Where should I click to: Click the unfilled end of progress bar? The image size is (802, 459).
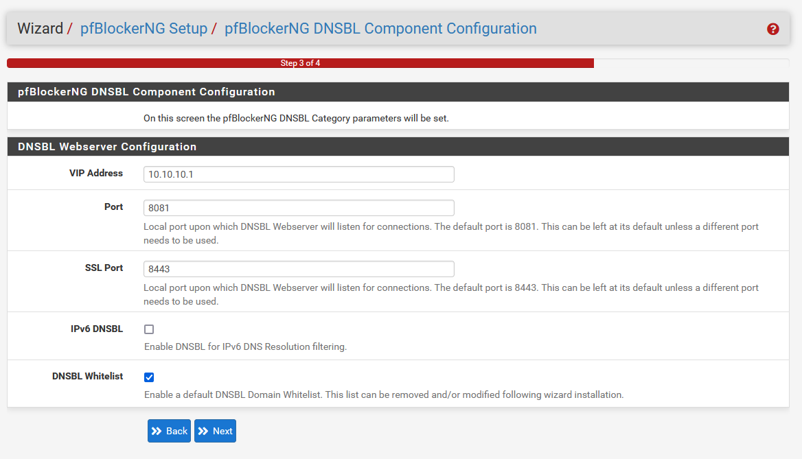(691, 63)
